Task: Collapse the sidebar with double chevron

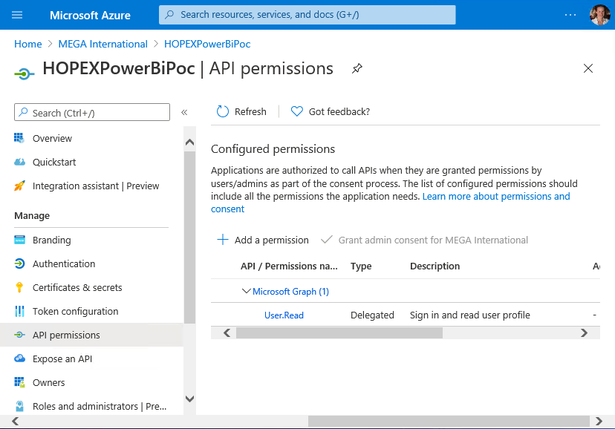Action: (x=184, y=113)
